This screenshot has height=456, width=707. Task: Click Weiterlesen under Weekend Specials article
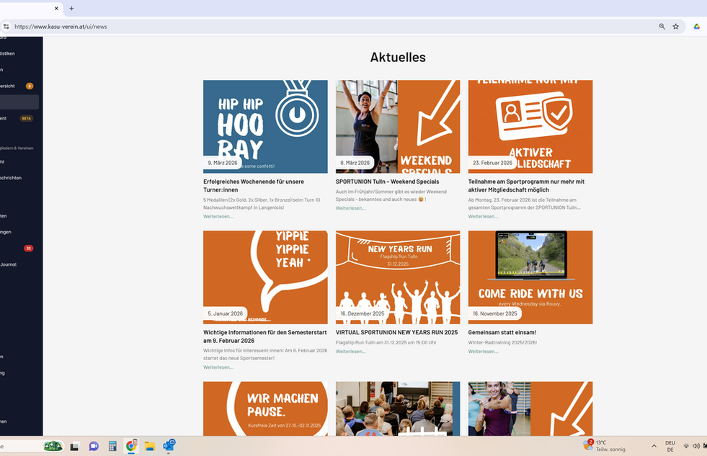point(351,208)
